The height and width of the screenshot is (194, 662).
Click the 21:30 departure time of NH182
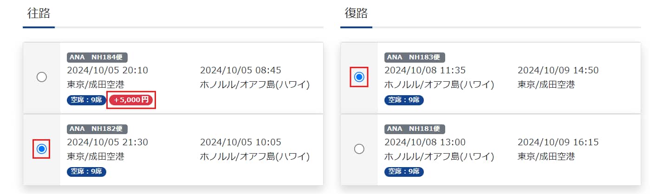(x=135, y=142)
